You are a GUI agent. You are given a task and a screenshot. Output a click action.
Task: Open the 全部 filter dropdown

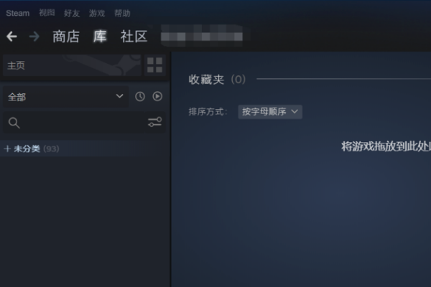pyautogui.click(x=65, y=97)
